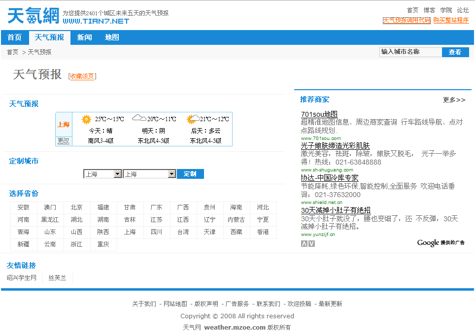Select province 重庆
The height and width of the screenshot is (336, 475).
(103, 244)
